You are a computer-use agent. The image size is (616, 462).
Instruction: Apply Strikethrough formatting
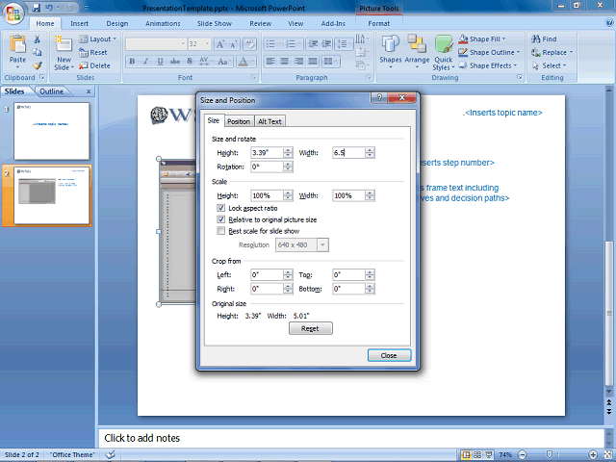[175, 62]
